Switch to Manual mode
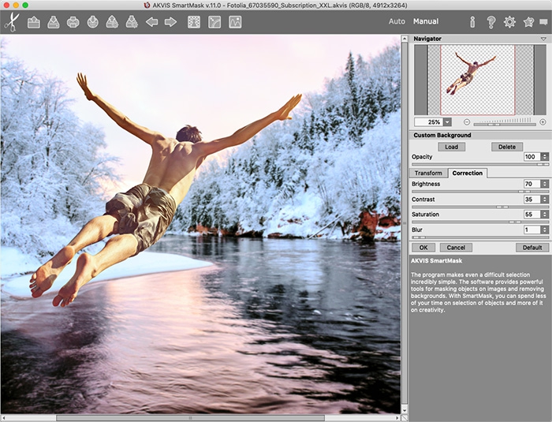Image resolution: width=552 pixels, height=422 pixels. [x=426, y=21]
